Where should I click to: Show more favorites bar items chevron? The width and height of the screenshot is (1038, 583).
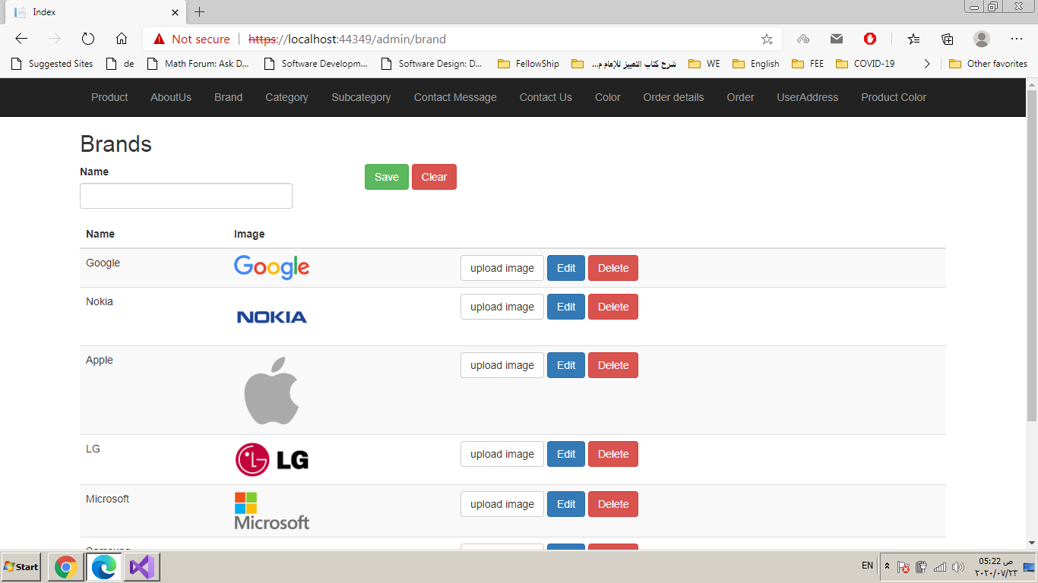click(927, 64)
